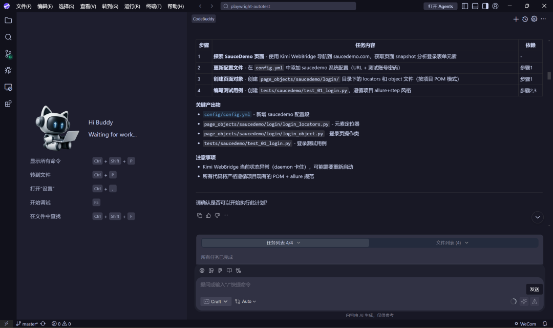Expand the 任务列表 4/4 section
Screen dimensions: 553x328
pos(285,243)
